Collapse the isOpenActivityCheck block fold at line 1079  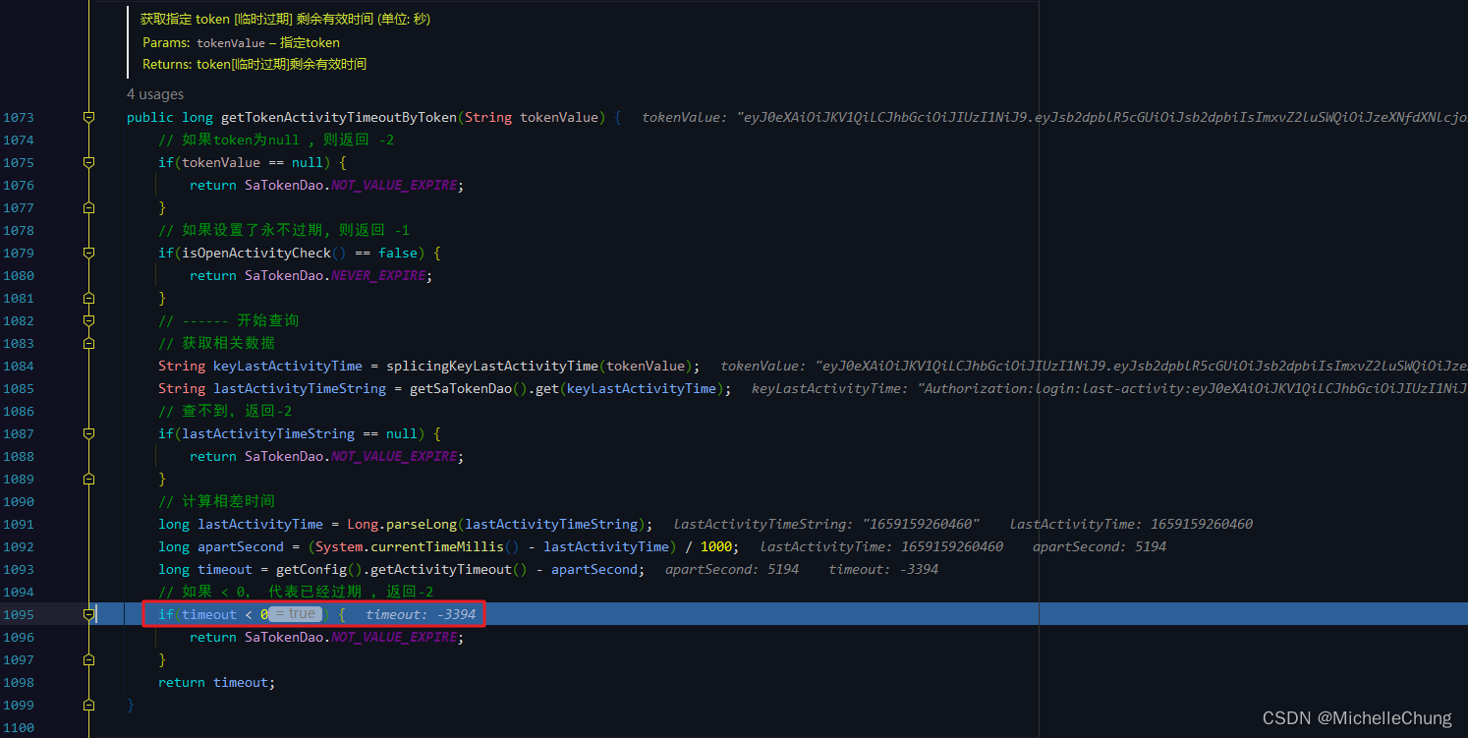[88, 253]
